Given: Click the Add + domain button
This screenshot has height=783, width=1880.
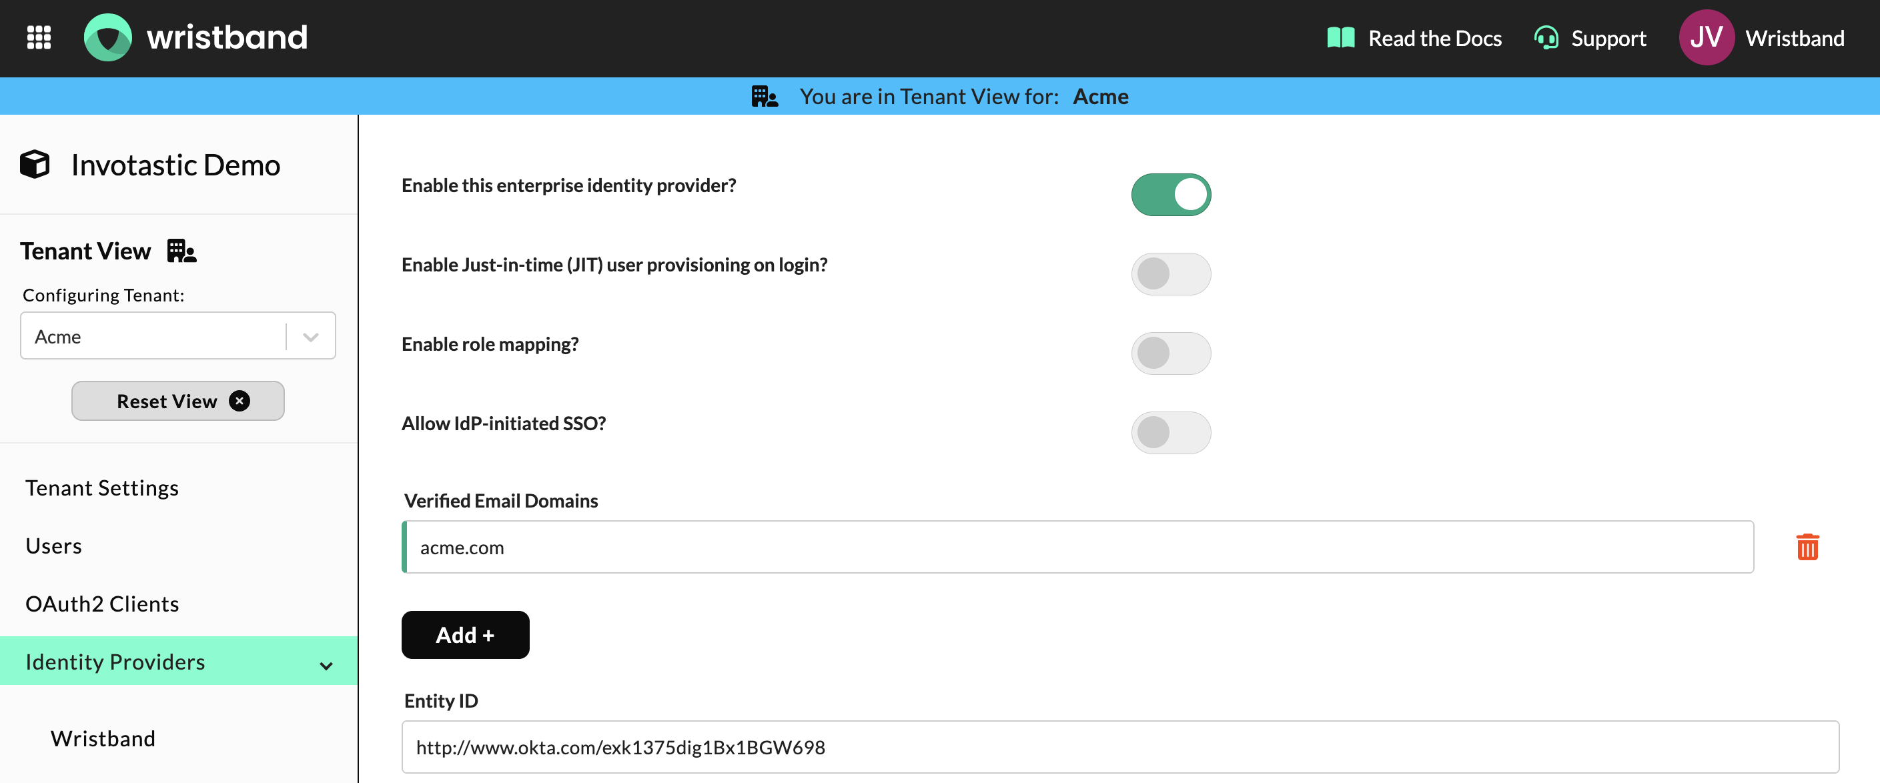Looking at the screenshot, I should pyautogui.click(x=465, y=635).
